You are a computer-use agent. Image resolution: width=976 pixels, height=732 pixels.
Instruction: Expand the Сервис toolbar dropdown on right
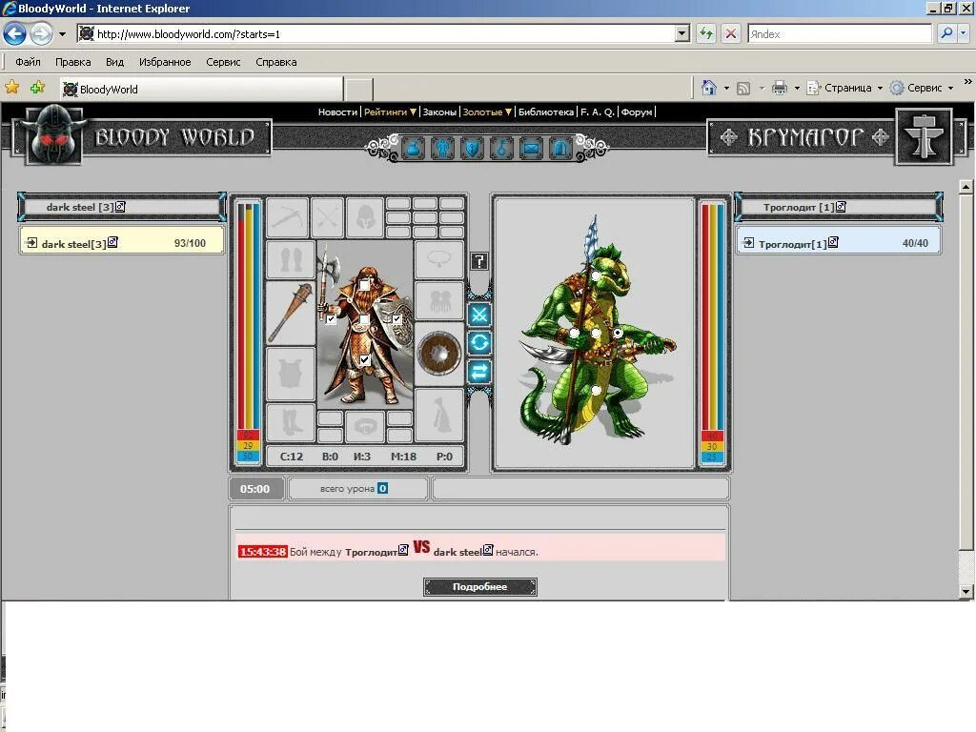950,89
